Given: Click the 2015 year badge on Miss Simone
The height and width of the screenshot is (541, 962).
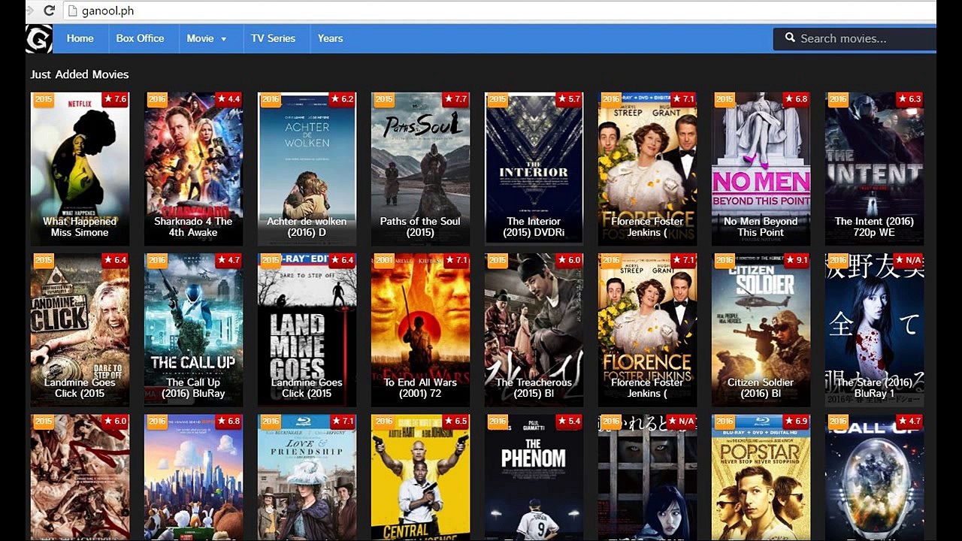Looking at the screenshot, I should 44,99.
